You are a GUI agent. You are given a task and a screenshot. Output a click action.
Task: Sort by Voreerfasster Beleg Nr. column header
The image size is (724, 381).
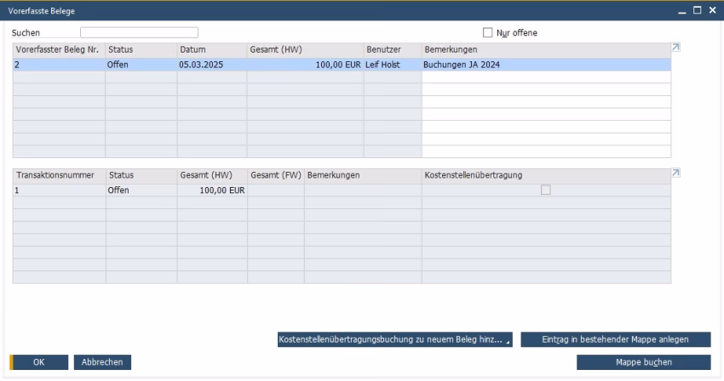pos(58,49)
